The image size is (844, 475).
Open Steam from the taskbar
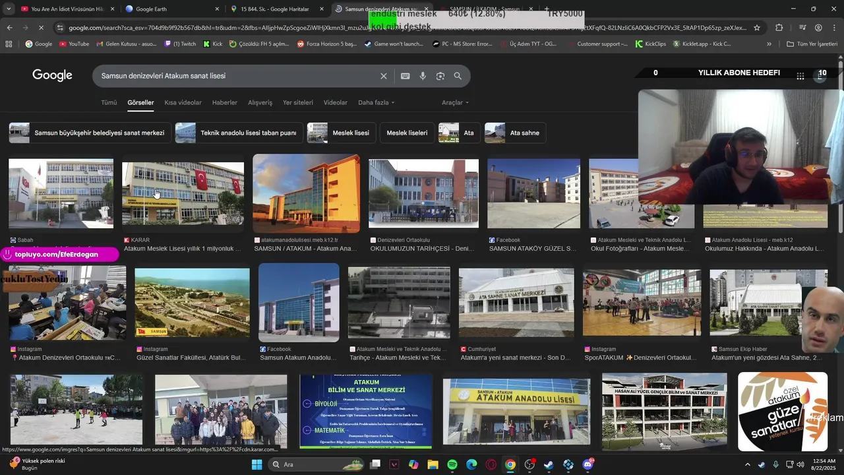point(549,464)
